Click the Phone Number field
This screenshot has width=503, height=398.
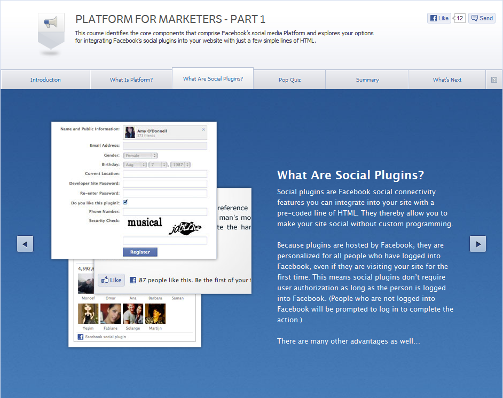(165, 211)
